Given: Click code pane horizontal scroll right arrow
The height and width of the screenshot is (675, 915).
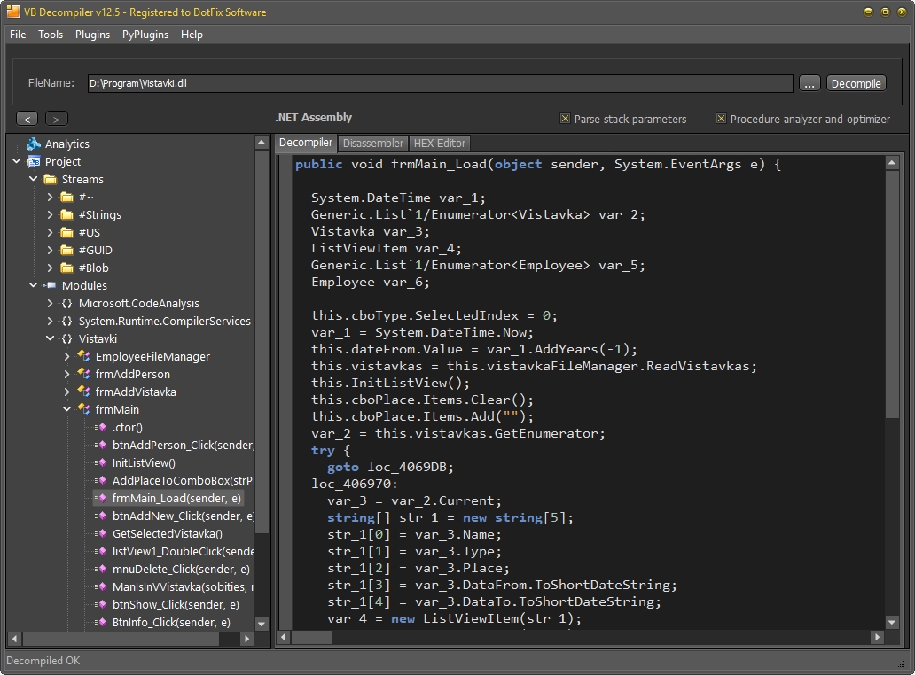Looking at the screenshot, I should pos(877,637).
